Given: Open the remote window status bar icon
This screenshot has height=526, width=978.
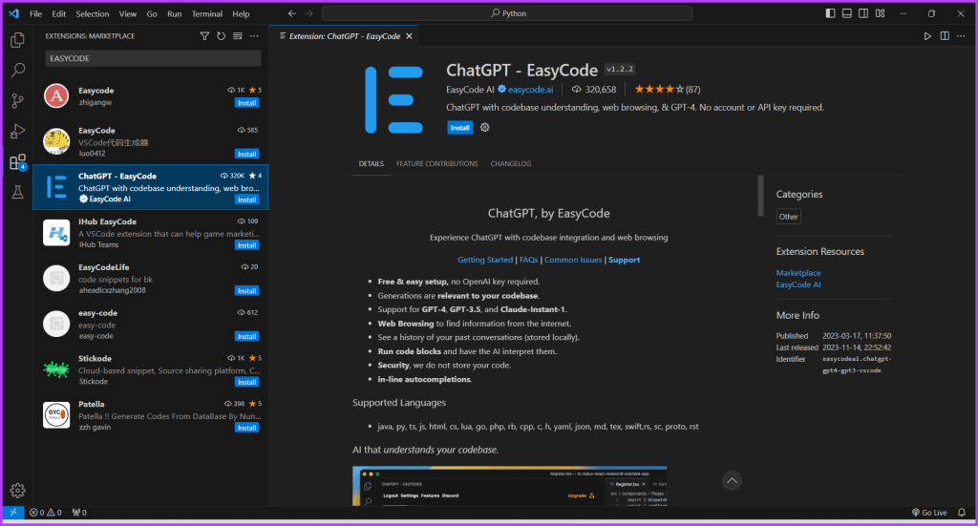Looking at the screenshot, I should 13,513.
